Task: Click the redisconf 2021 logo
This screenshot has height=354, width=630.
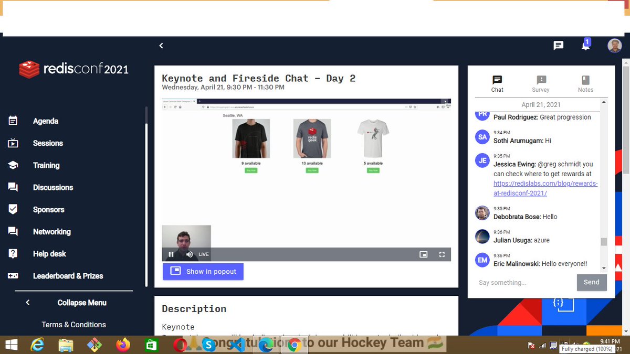Action: point(73,69)
